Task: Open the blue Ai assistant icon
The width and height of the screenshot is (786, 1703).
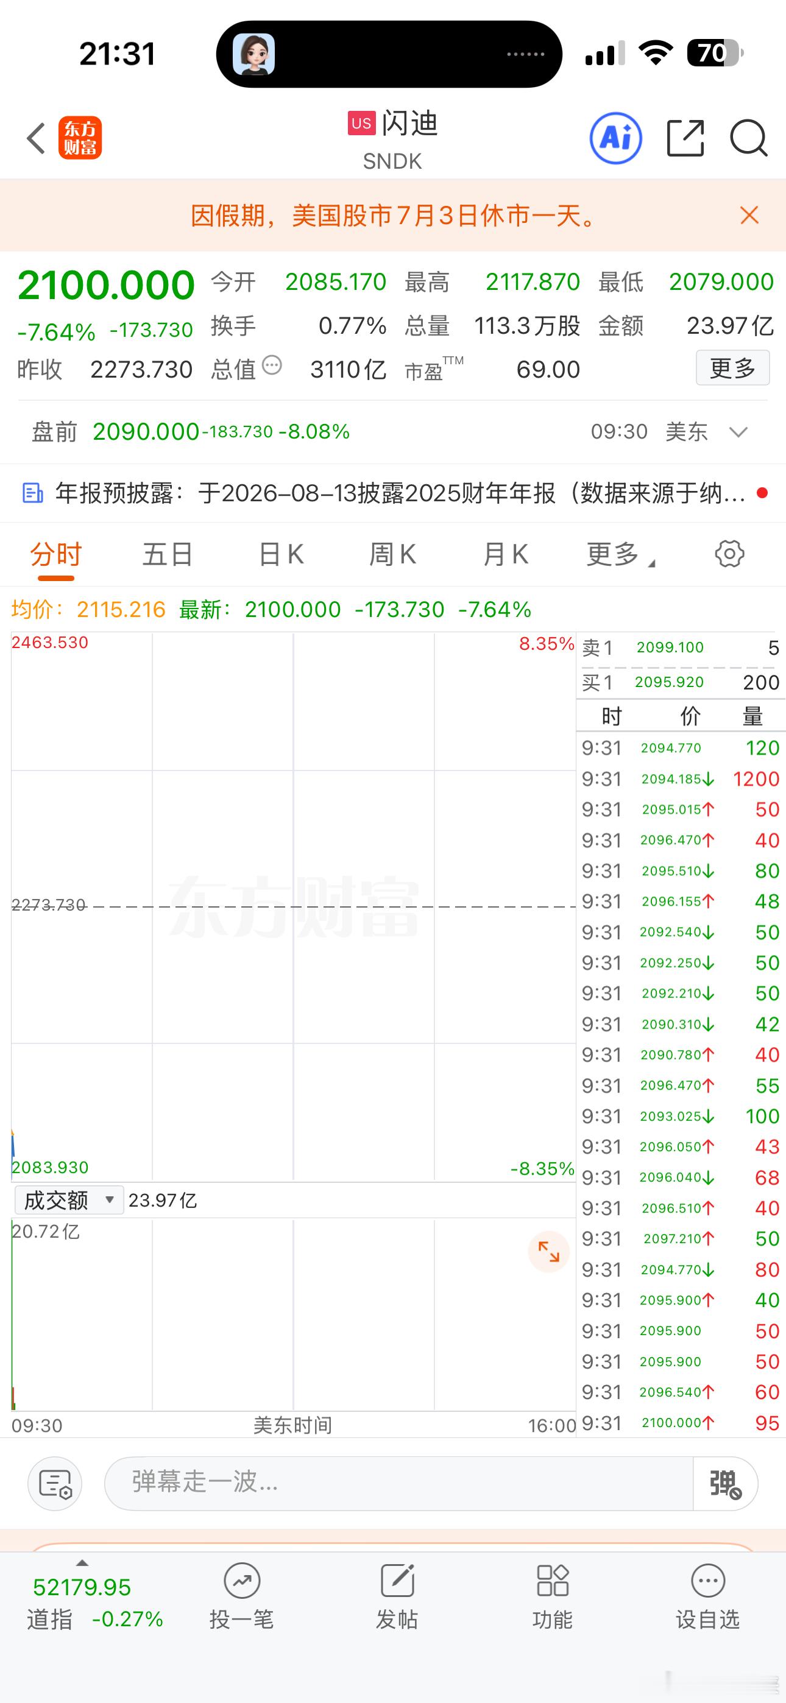Action: 615,138
